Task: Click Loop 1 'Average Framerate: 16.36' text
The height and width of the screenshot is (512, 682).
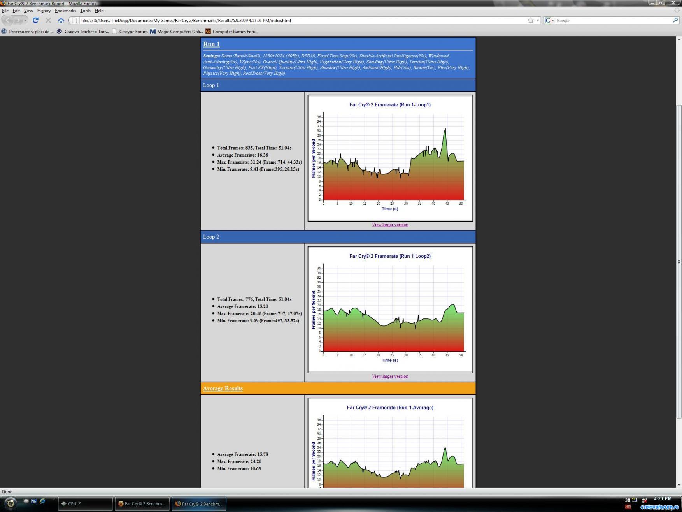Action: point(243,155)
